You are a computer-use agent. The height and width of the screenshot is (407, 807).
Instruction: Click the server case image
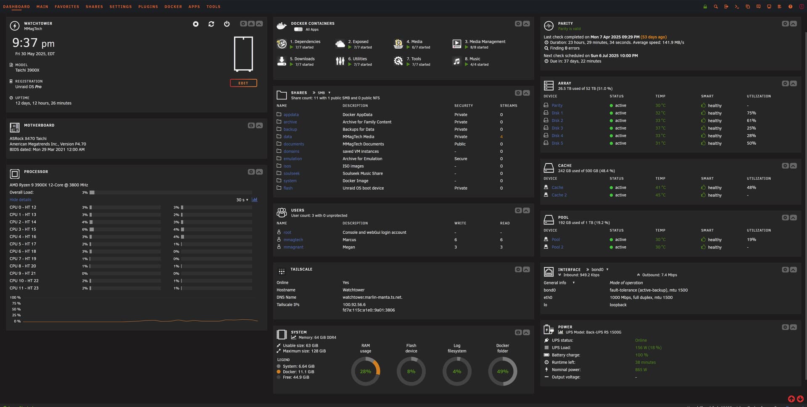pyautogui.click(x=243, y=54)
